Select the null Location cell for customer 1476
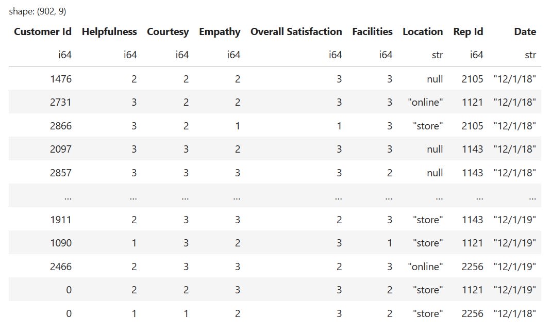The image size is (551, 332). click(435, 79)
